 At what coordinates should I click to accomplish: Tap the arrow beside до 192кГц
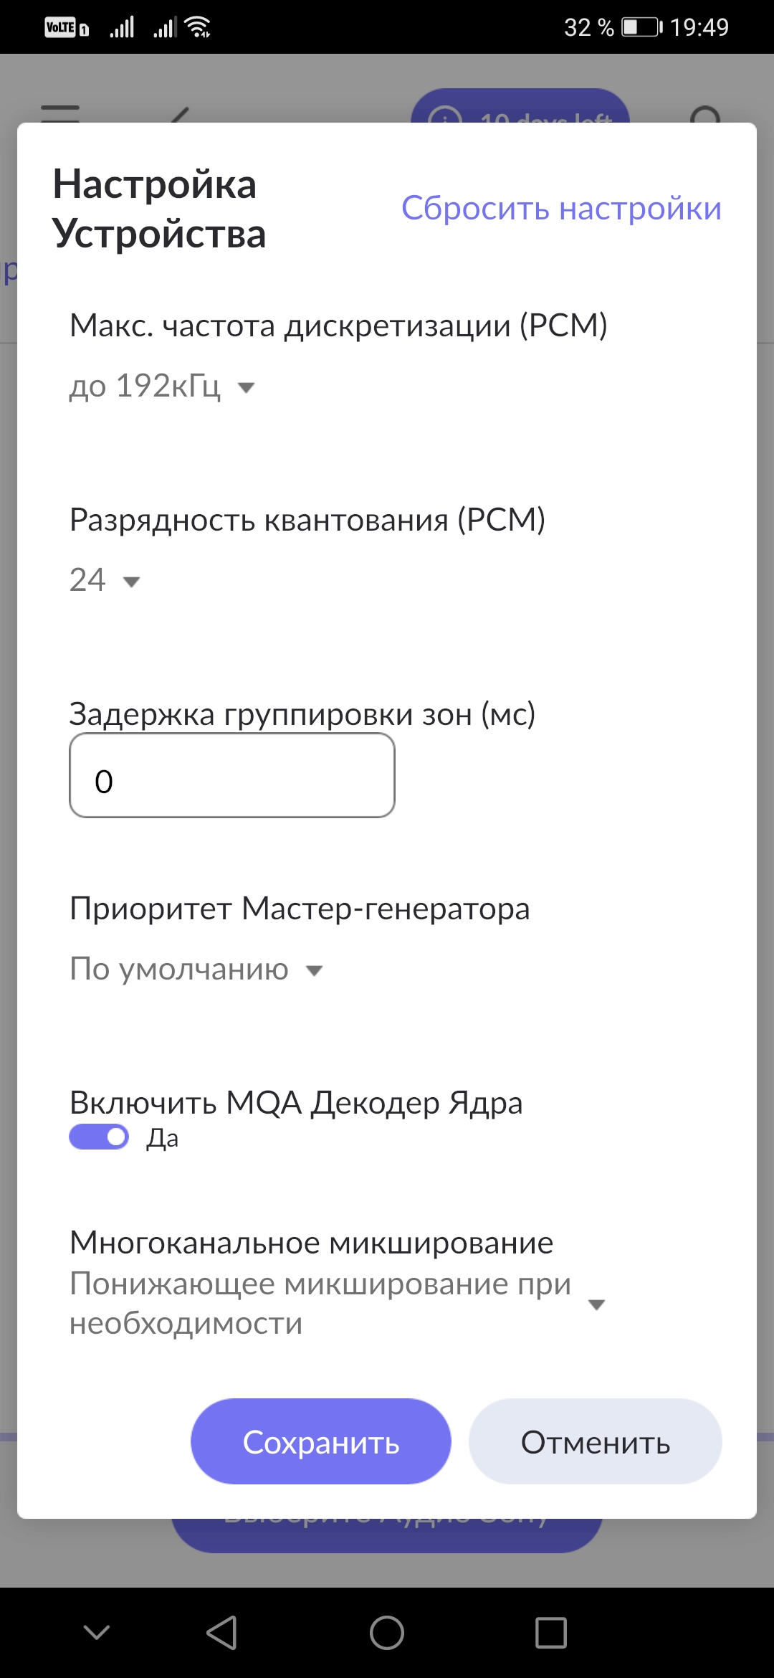point(247,388)
